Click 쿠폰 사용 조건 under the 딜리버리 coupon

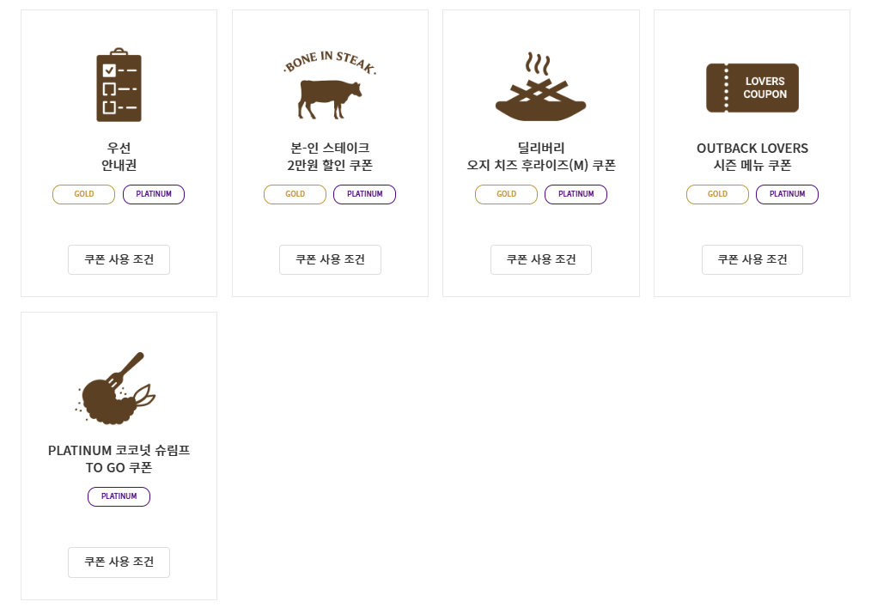tap(540, 259)
